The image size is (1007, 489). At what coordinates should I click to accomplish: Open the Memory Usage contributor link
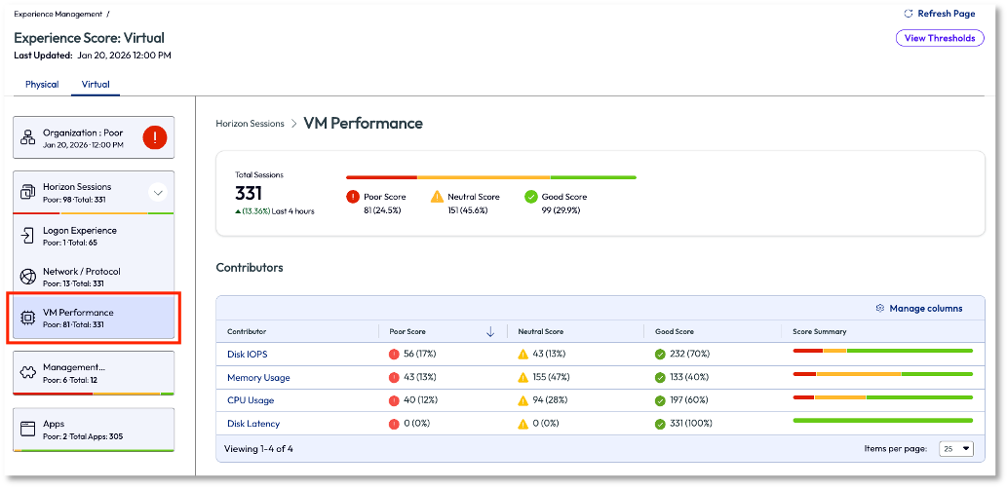tap(258, 378)
